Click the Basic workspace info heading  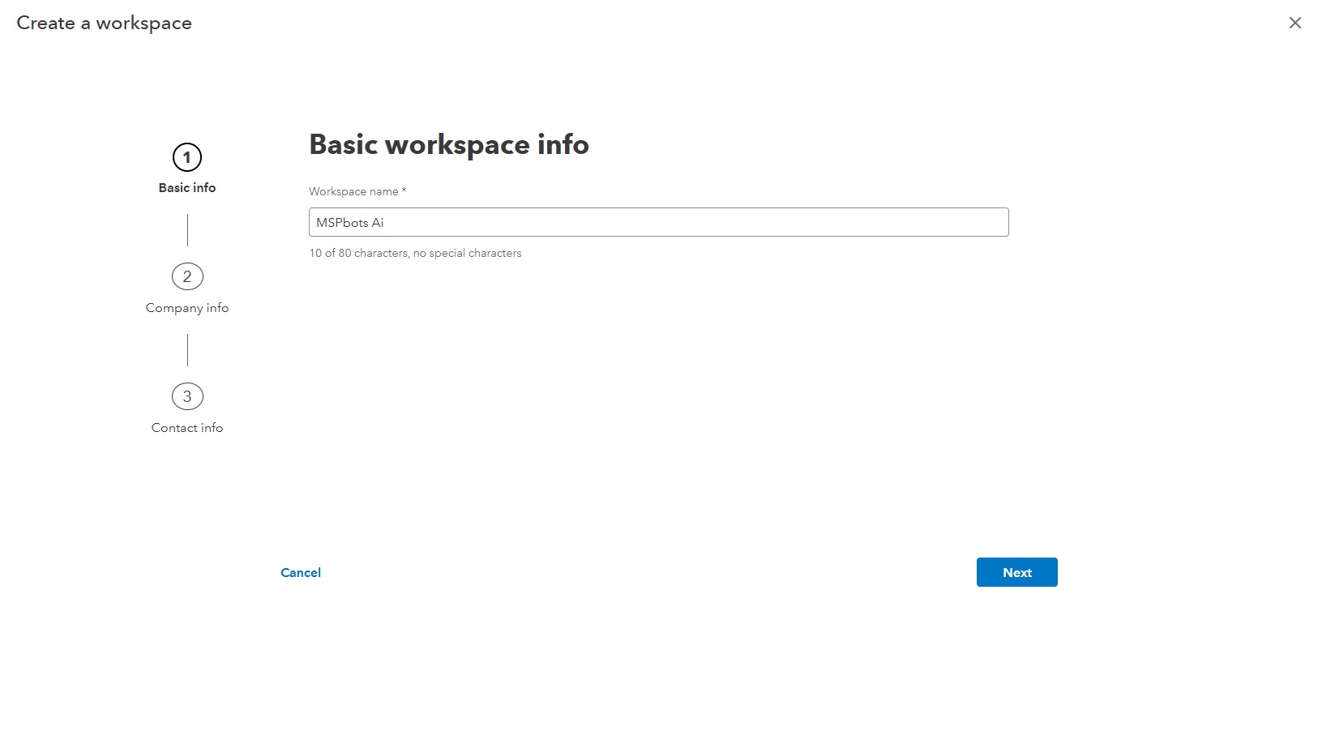pyautogui.click(x=448, y=145)
